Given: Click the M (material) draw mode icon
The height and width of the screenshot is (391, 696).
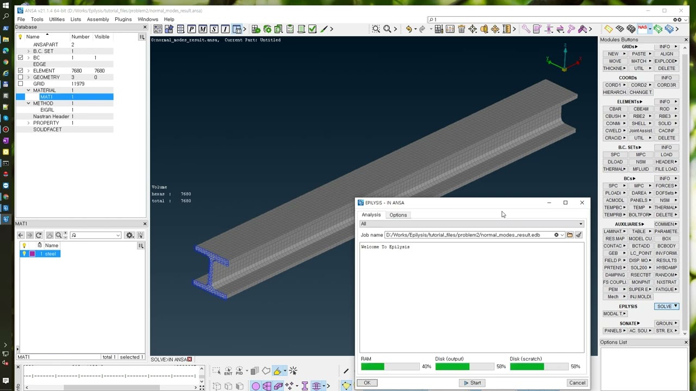Looking at the screenshot, I should (203, 29).
